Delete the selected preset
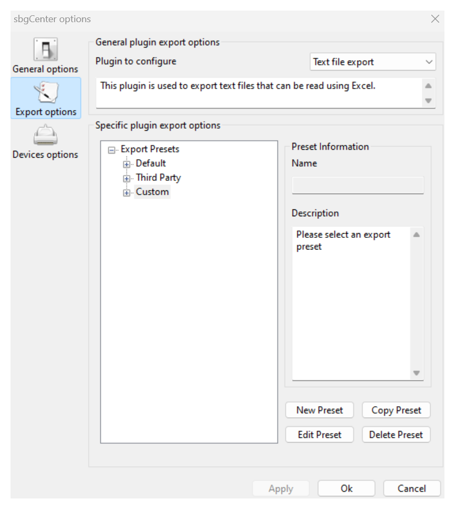 pos(396,434)
